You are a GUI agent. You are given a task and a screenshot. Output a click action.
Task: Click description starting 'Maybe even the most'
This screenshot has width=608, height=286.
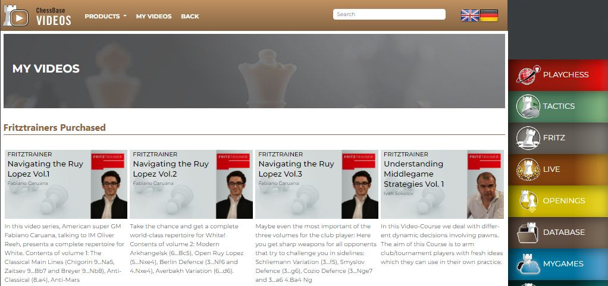tap(316, 253)
